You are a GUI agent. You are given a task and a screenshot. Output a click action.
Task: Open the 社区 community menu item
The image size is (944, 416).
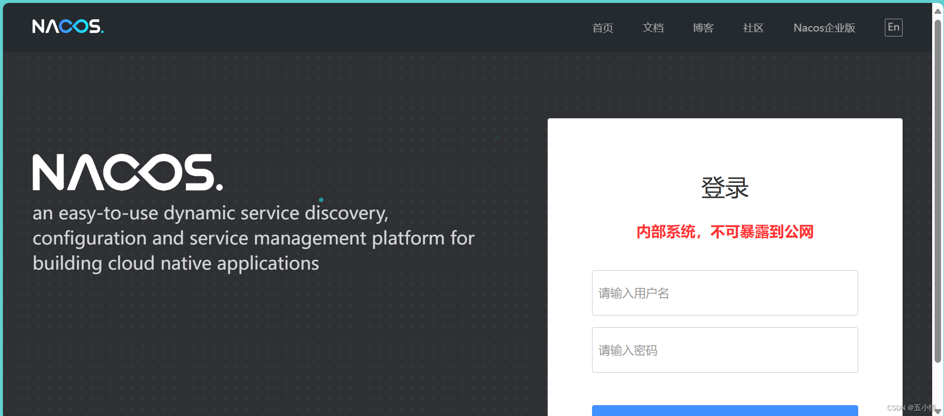(753, 28)
